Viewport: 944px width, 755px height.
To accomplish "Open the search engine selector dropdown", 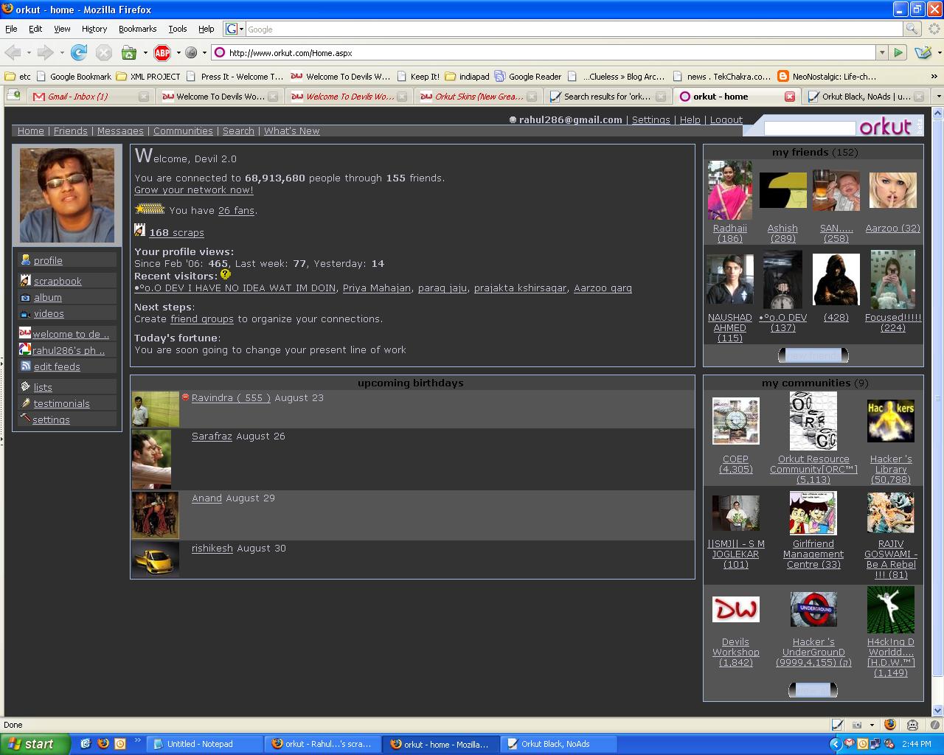I will (235, 29).
